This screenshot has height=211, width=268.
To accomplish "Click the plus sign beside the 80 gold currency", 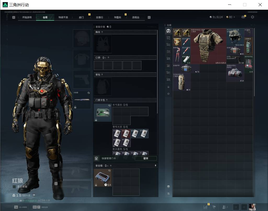I will coord(234,17).
